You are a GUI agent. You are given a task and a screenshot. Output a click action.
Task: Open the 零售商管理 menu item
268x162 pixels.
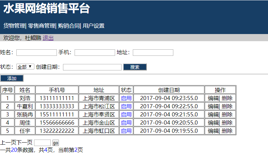tap(42, 26)
